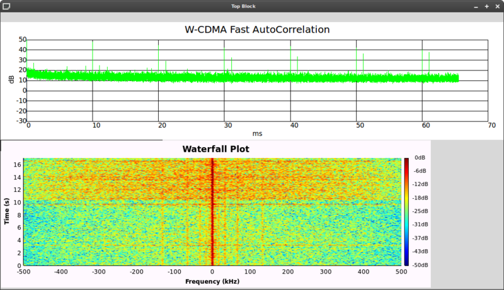Click the dB axis label on autocorrelation plot
This screenshot has height=290, width=504.
[12, 79]
